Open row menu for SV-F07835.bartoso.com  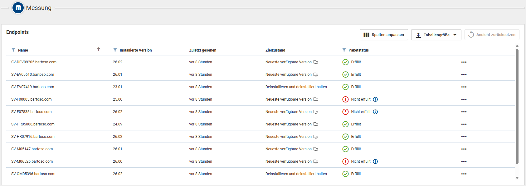(464, 112)
